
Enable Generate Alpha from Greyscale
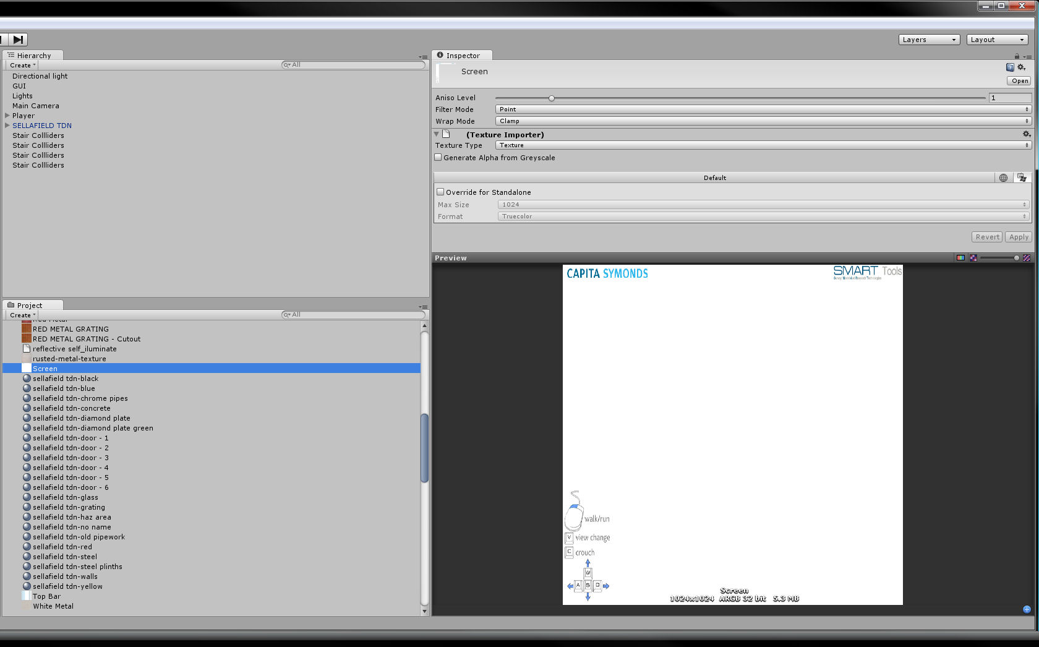pos(438,157)
